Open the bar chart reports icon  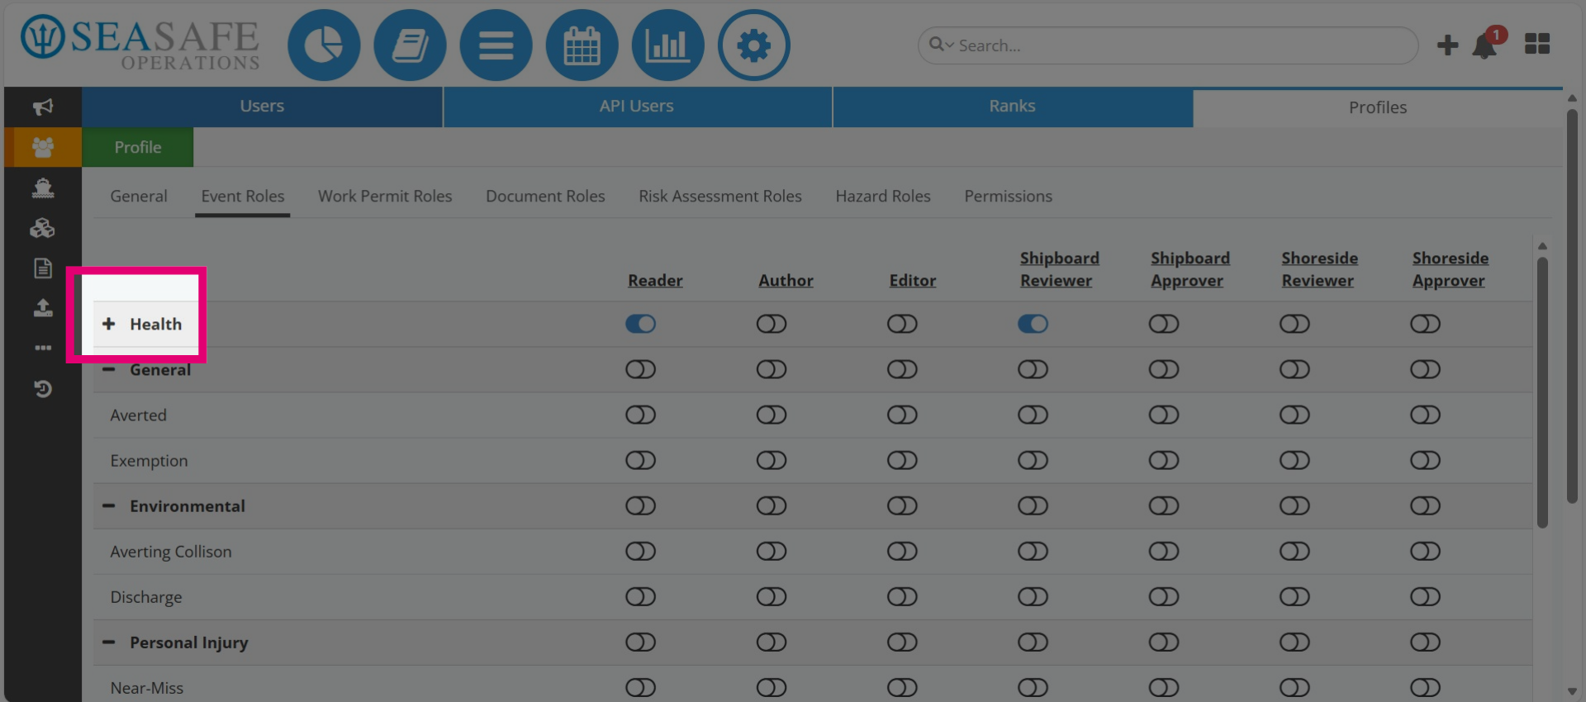[667, 45]
